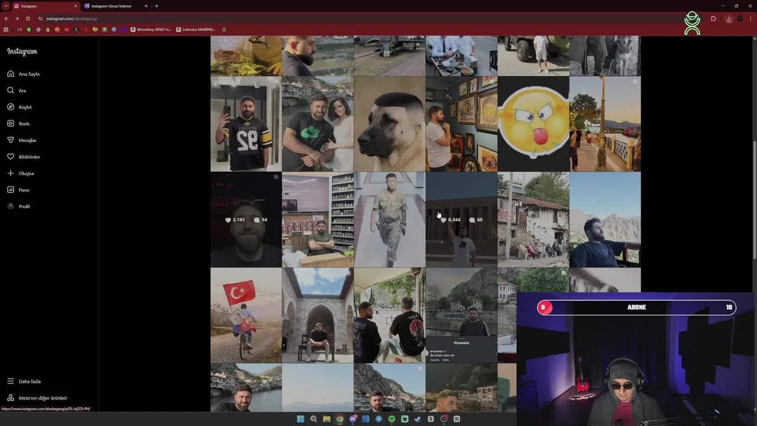
Task: Go to Keşfet explore page
Action: tap(20, 107)
